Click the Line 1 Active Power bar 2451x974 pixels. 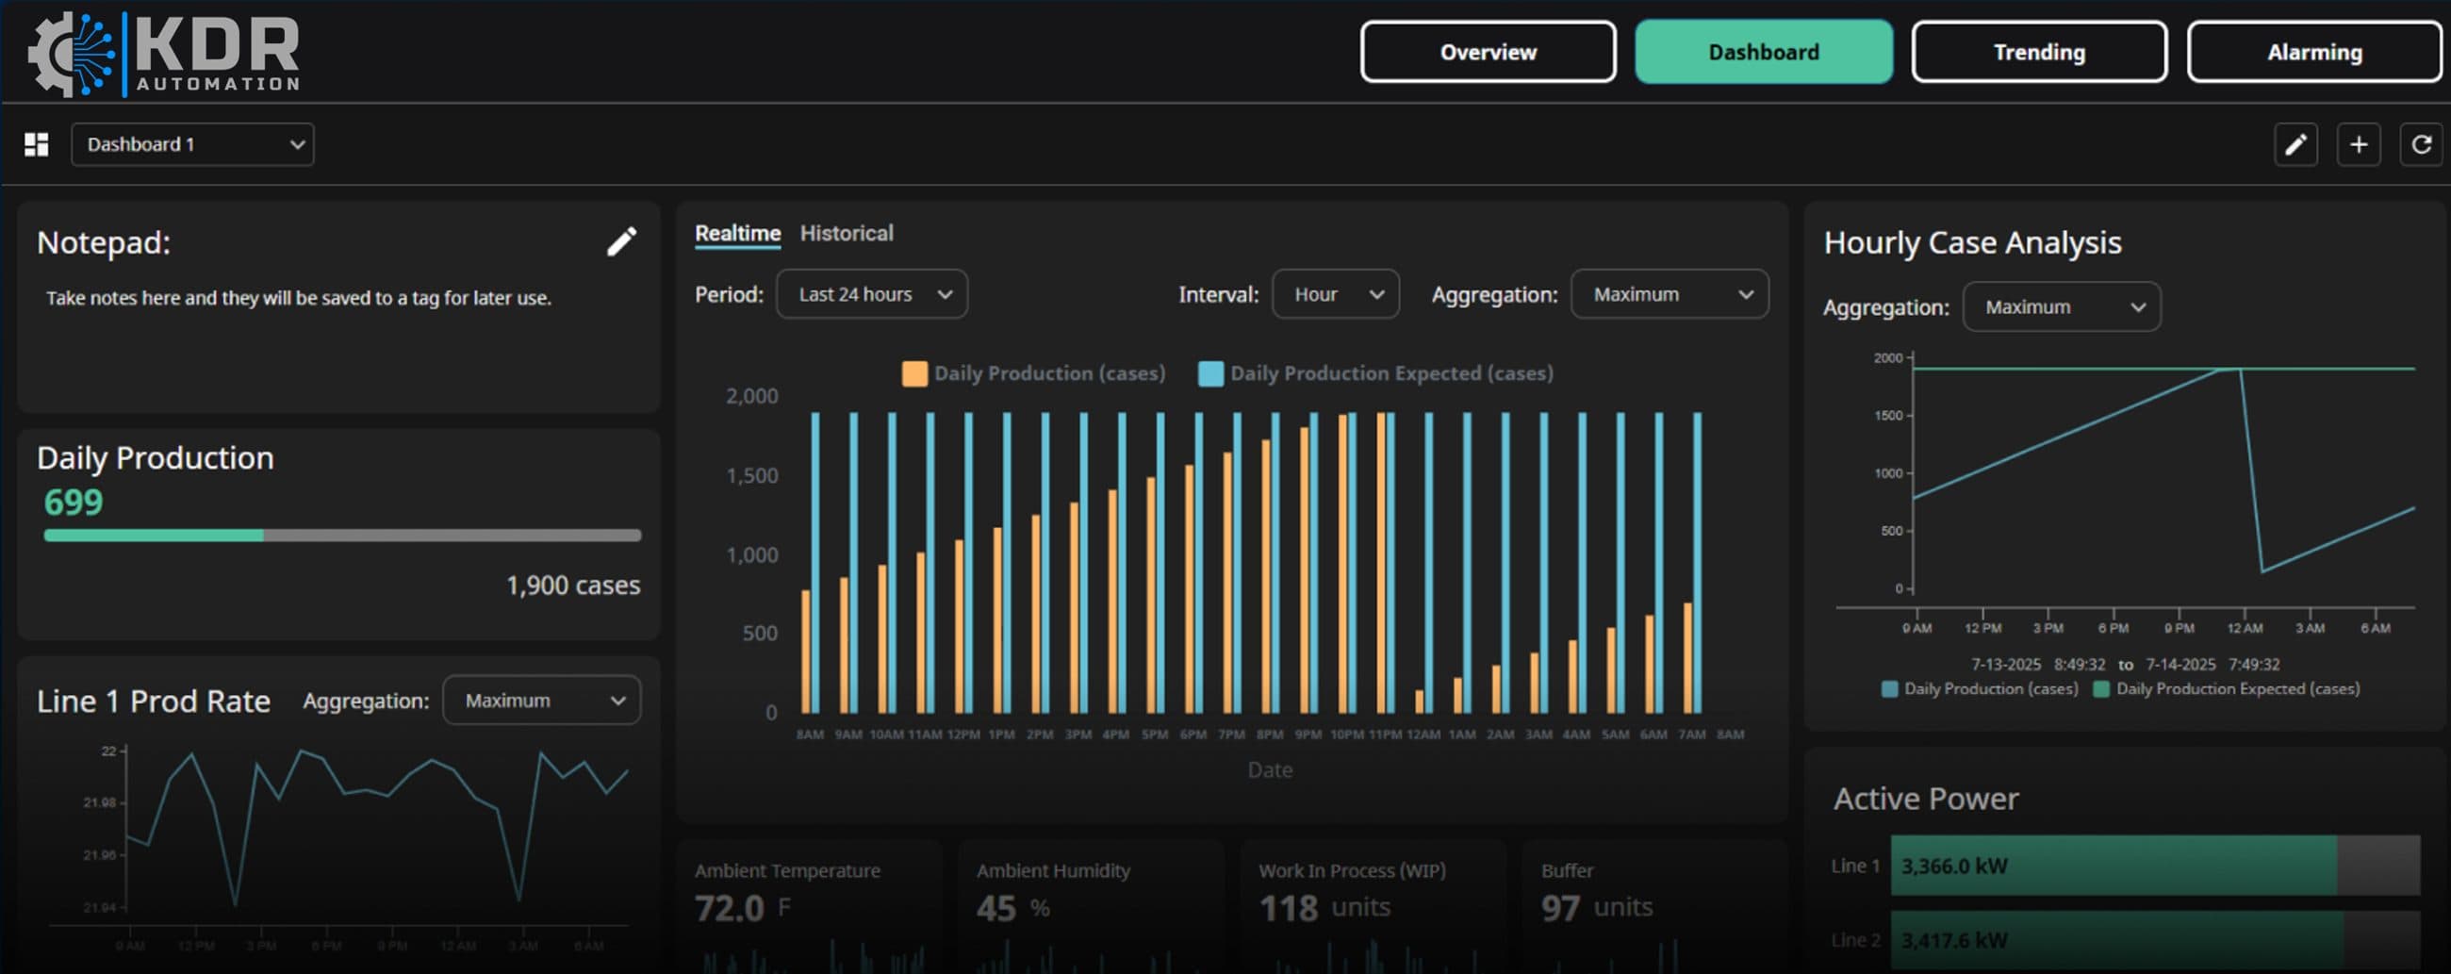(x=2155, y=866)
